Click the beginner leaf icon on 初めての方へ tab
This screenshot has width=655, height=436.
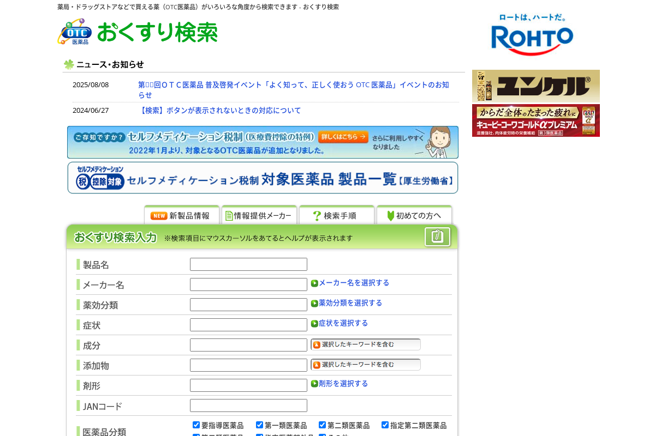tap(391, 216)
